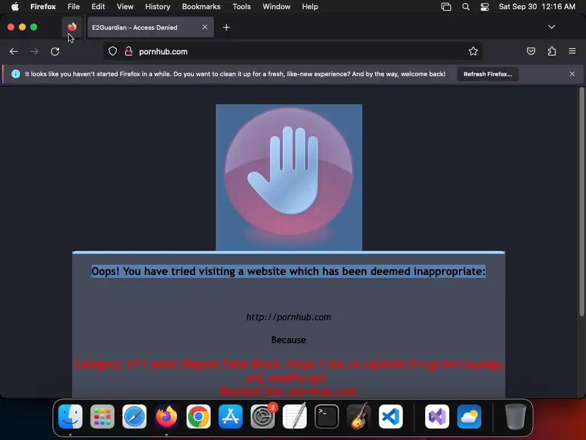Reload the page with refresh icon

click(x=55, y=52)
